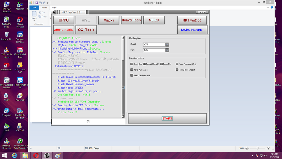Click the Port field showing Auto
This screenshot has width=282, height=159.
pos(154,50)
